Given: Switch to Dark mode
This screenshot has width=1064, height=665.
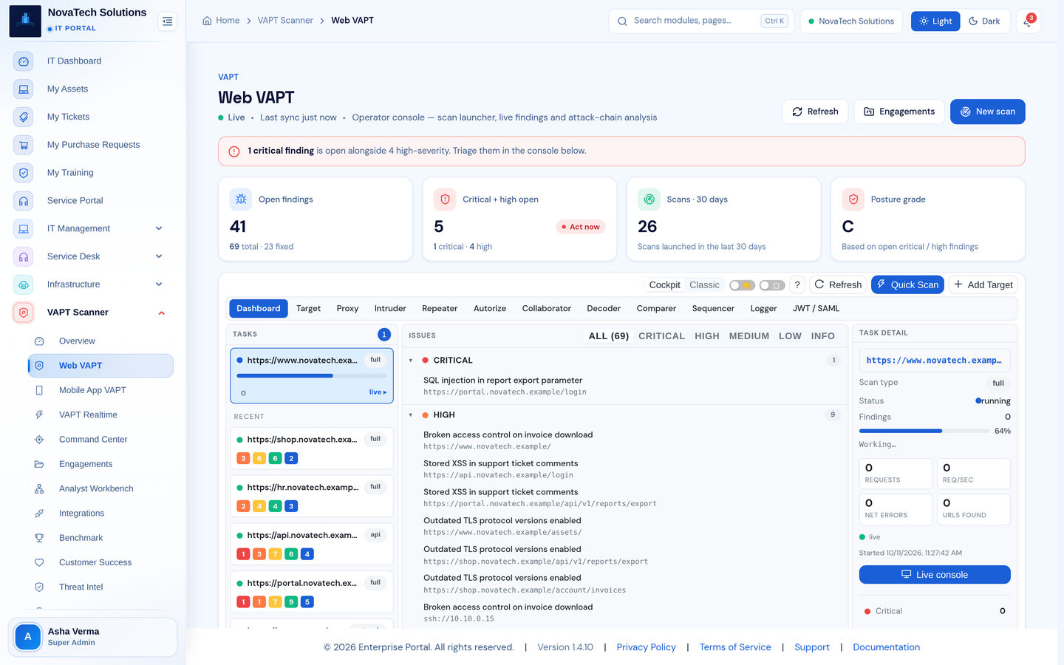Looking at the screenshot, I should click(x=984, y=21).
